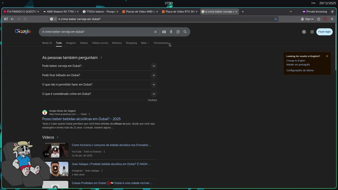Open the Google apps grid
The height and width of the screenshot is (190, 338).
[x=312, y=32]
